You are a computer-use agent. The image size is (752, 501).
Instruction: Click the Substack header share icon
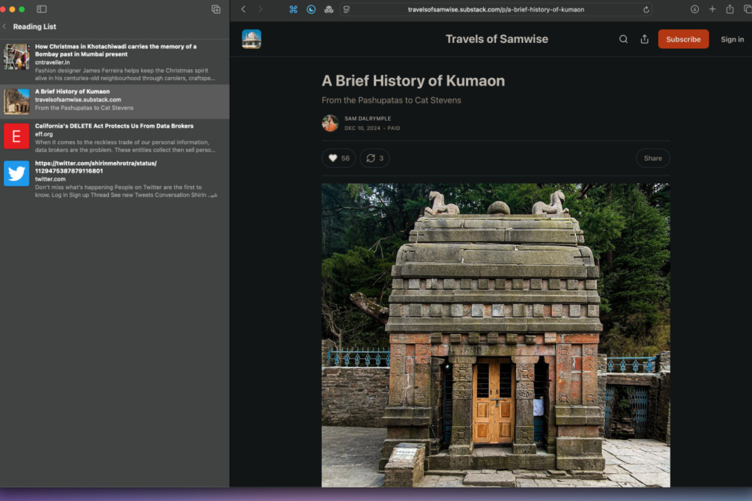point(645,39)
